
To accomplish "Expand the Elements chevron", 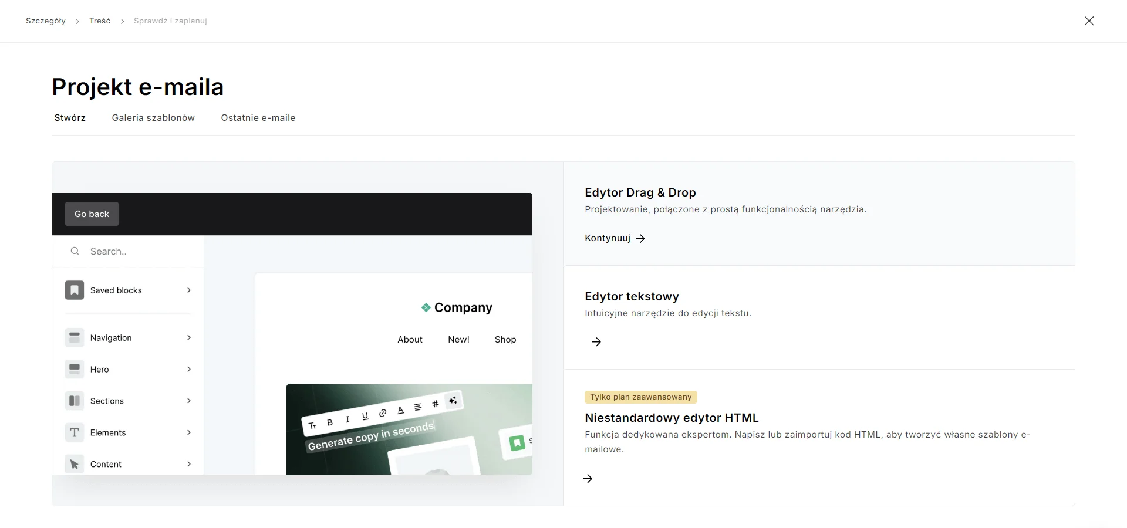I will (x=189, y=433).
